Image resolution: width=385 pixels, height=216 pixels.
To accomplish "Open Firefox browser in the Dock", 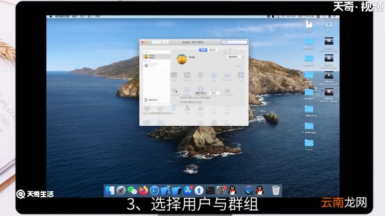I will (x=143, y=190).
